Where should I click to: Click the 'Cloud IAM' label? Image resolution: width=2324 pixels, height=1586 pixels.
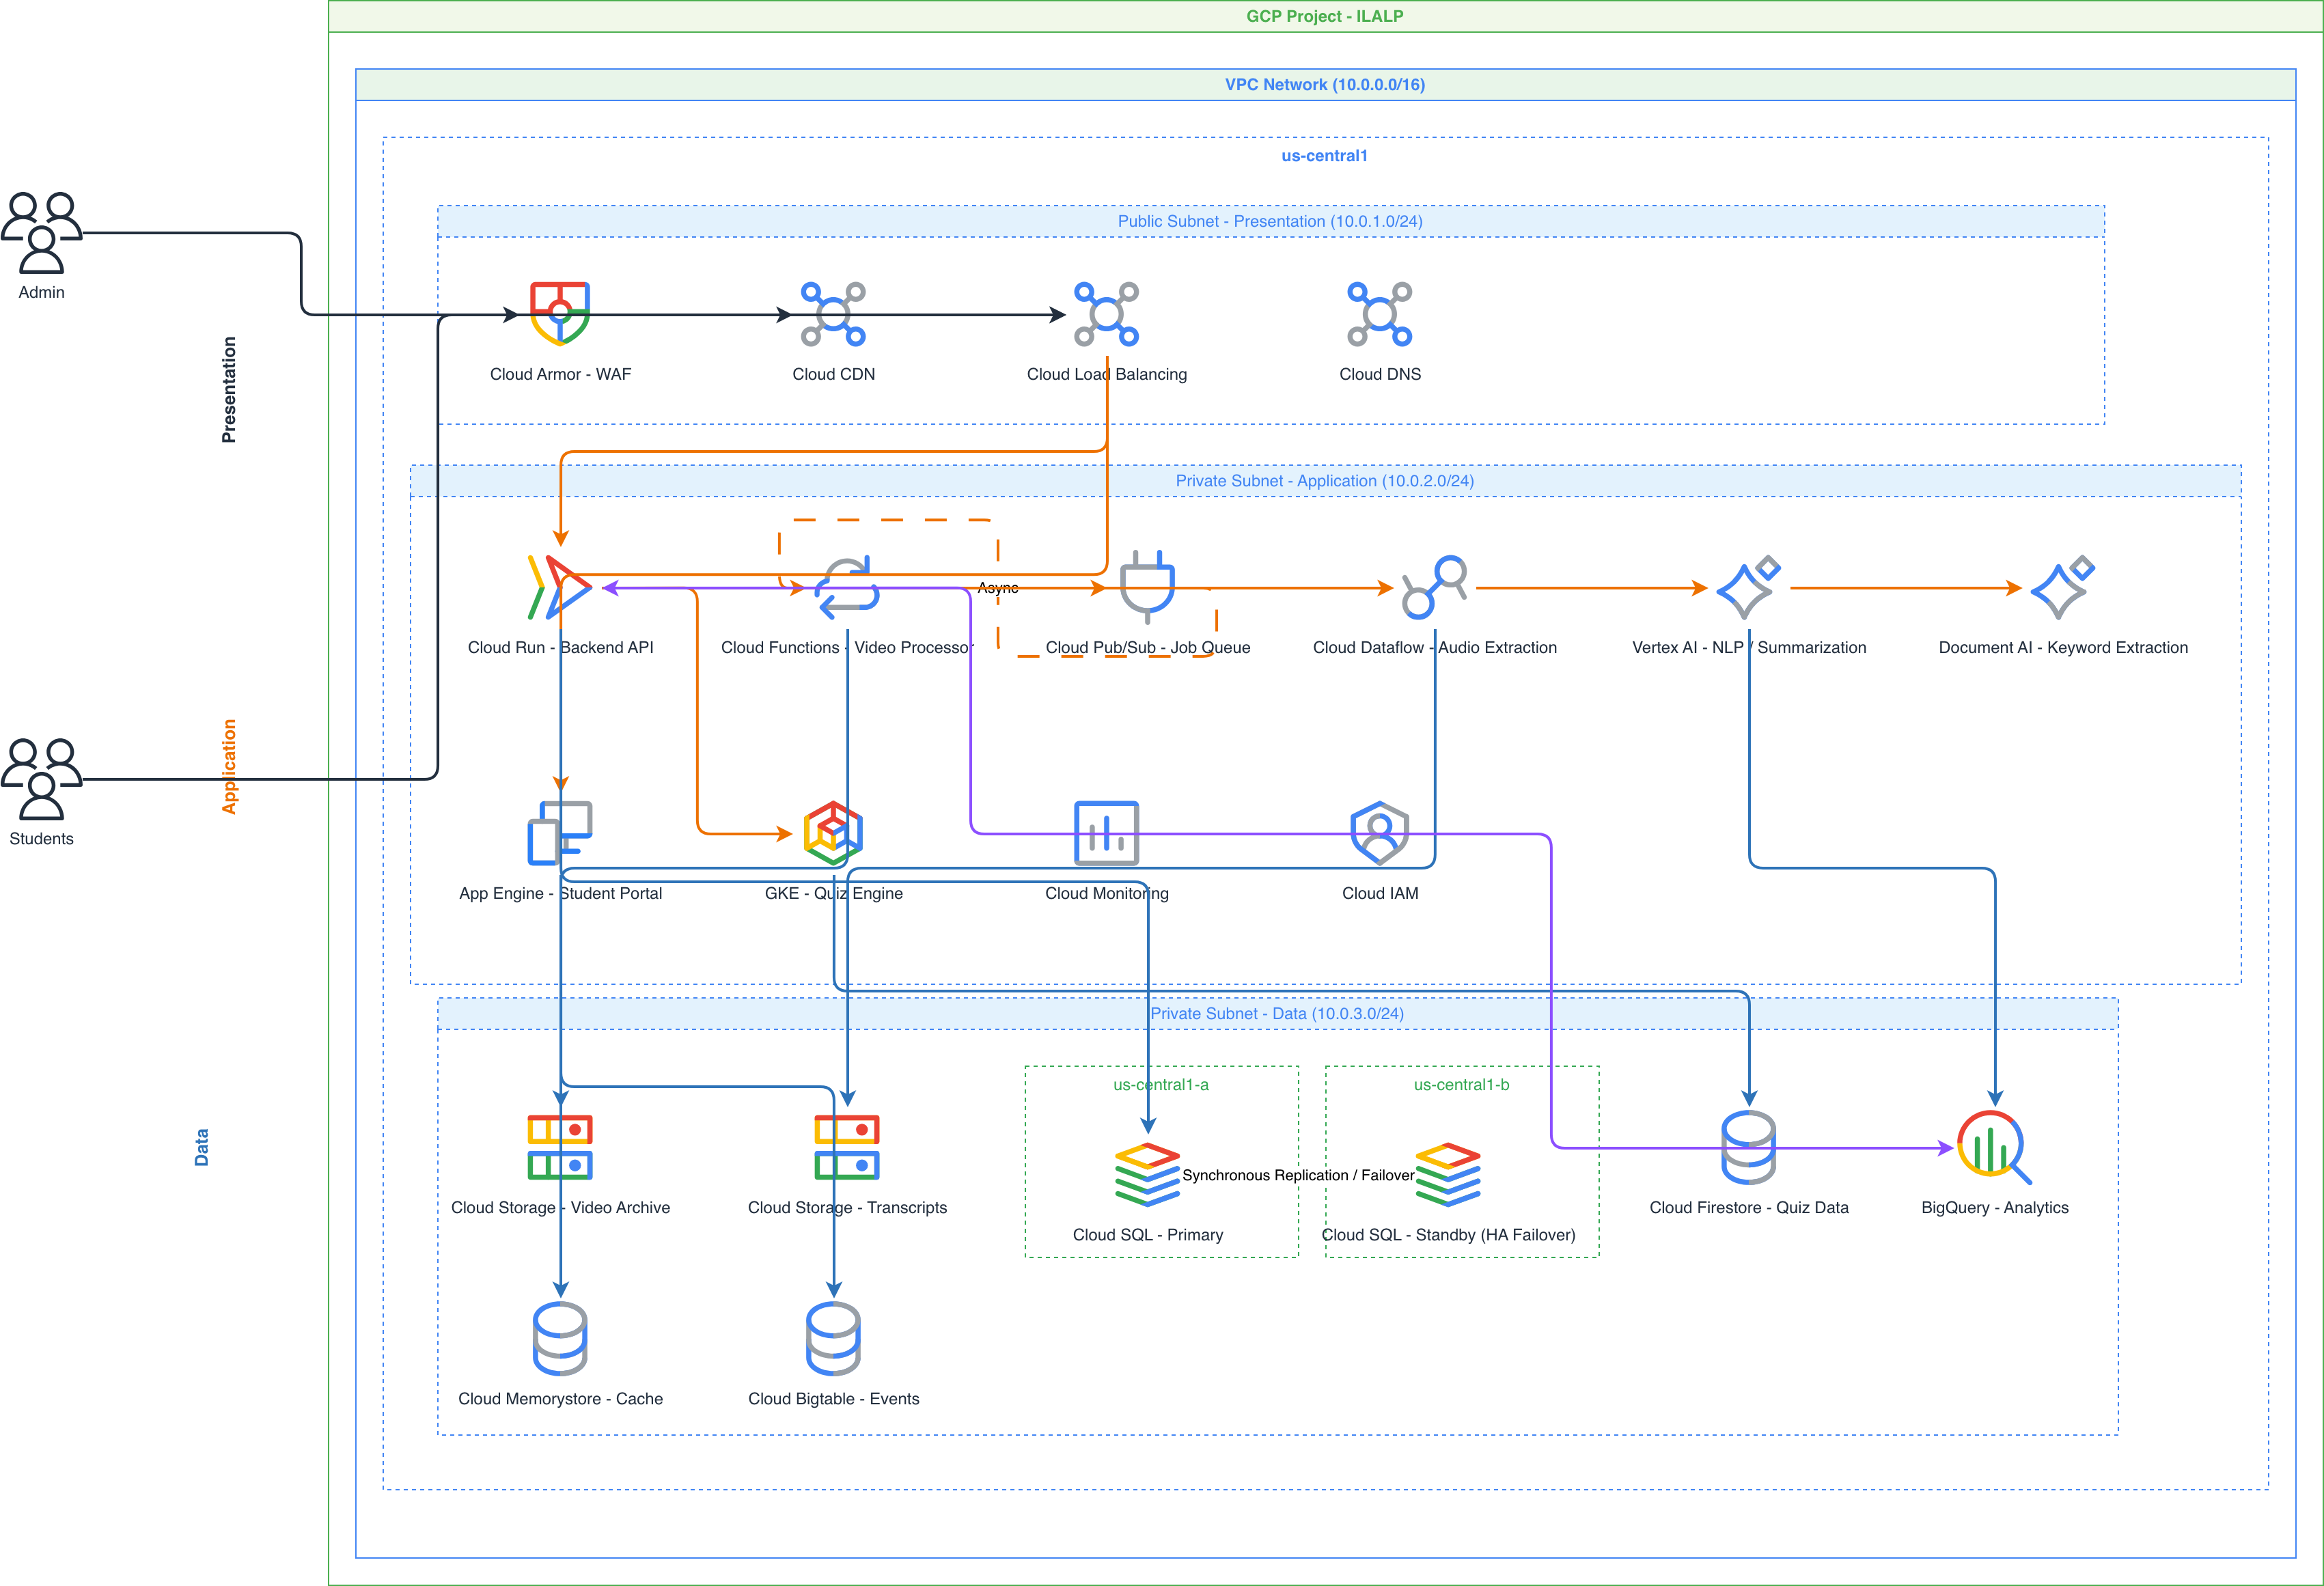(1379, 893)
